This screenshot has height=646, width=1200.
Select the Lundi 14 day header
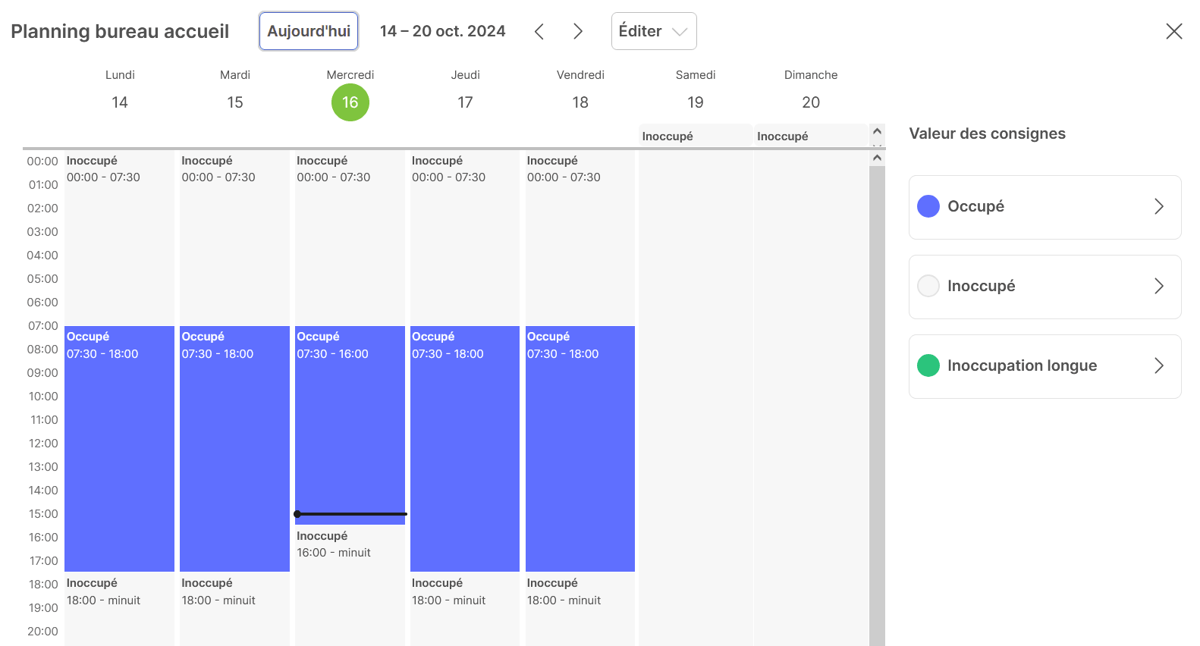pyautogui.click(x=120, y=102)
